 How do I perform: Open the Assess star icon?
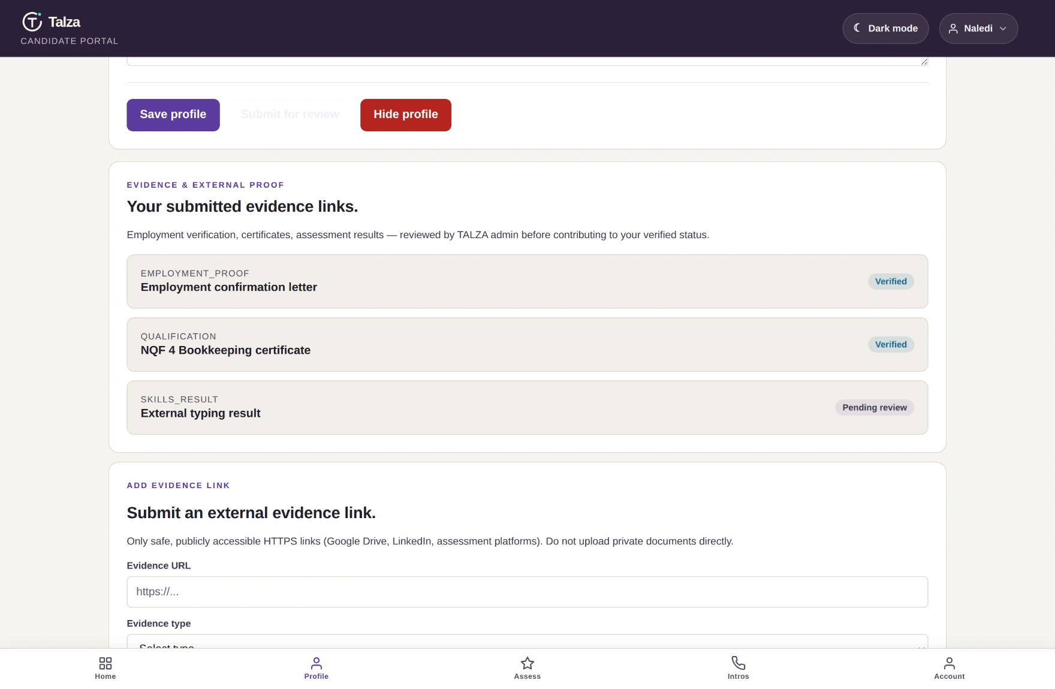click(x=527, y=663)
